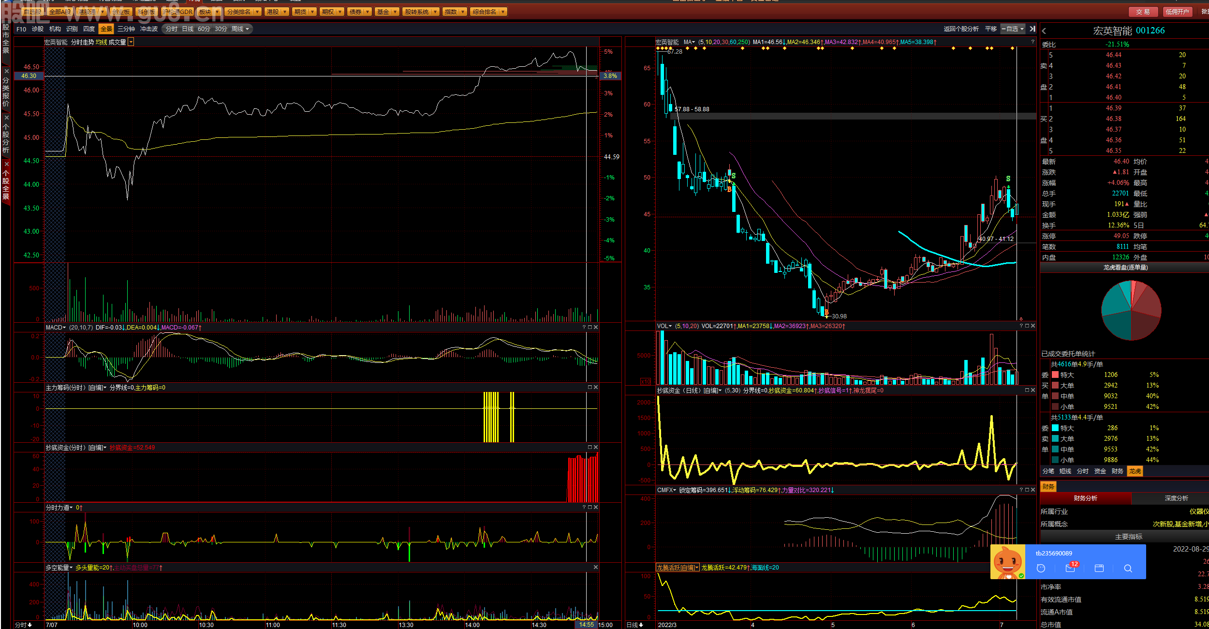
Task: Switch chart period to 30分
Action: 221,29
